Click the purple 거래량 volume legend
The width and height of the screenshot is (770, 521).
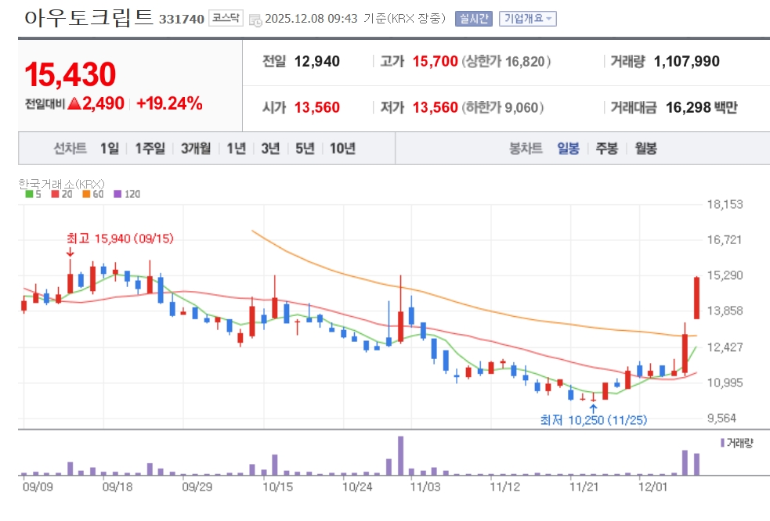coord(736,443)
